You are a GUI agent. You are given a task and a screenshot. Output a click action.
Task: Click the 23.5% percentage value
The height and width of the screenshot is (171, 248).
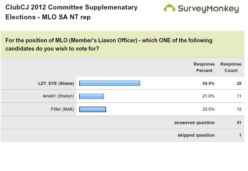coord(208,109)
